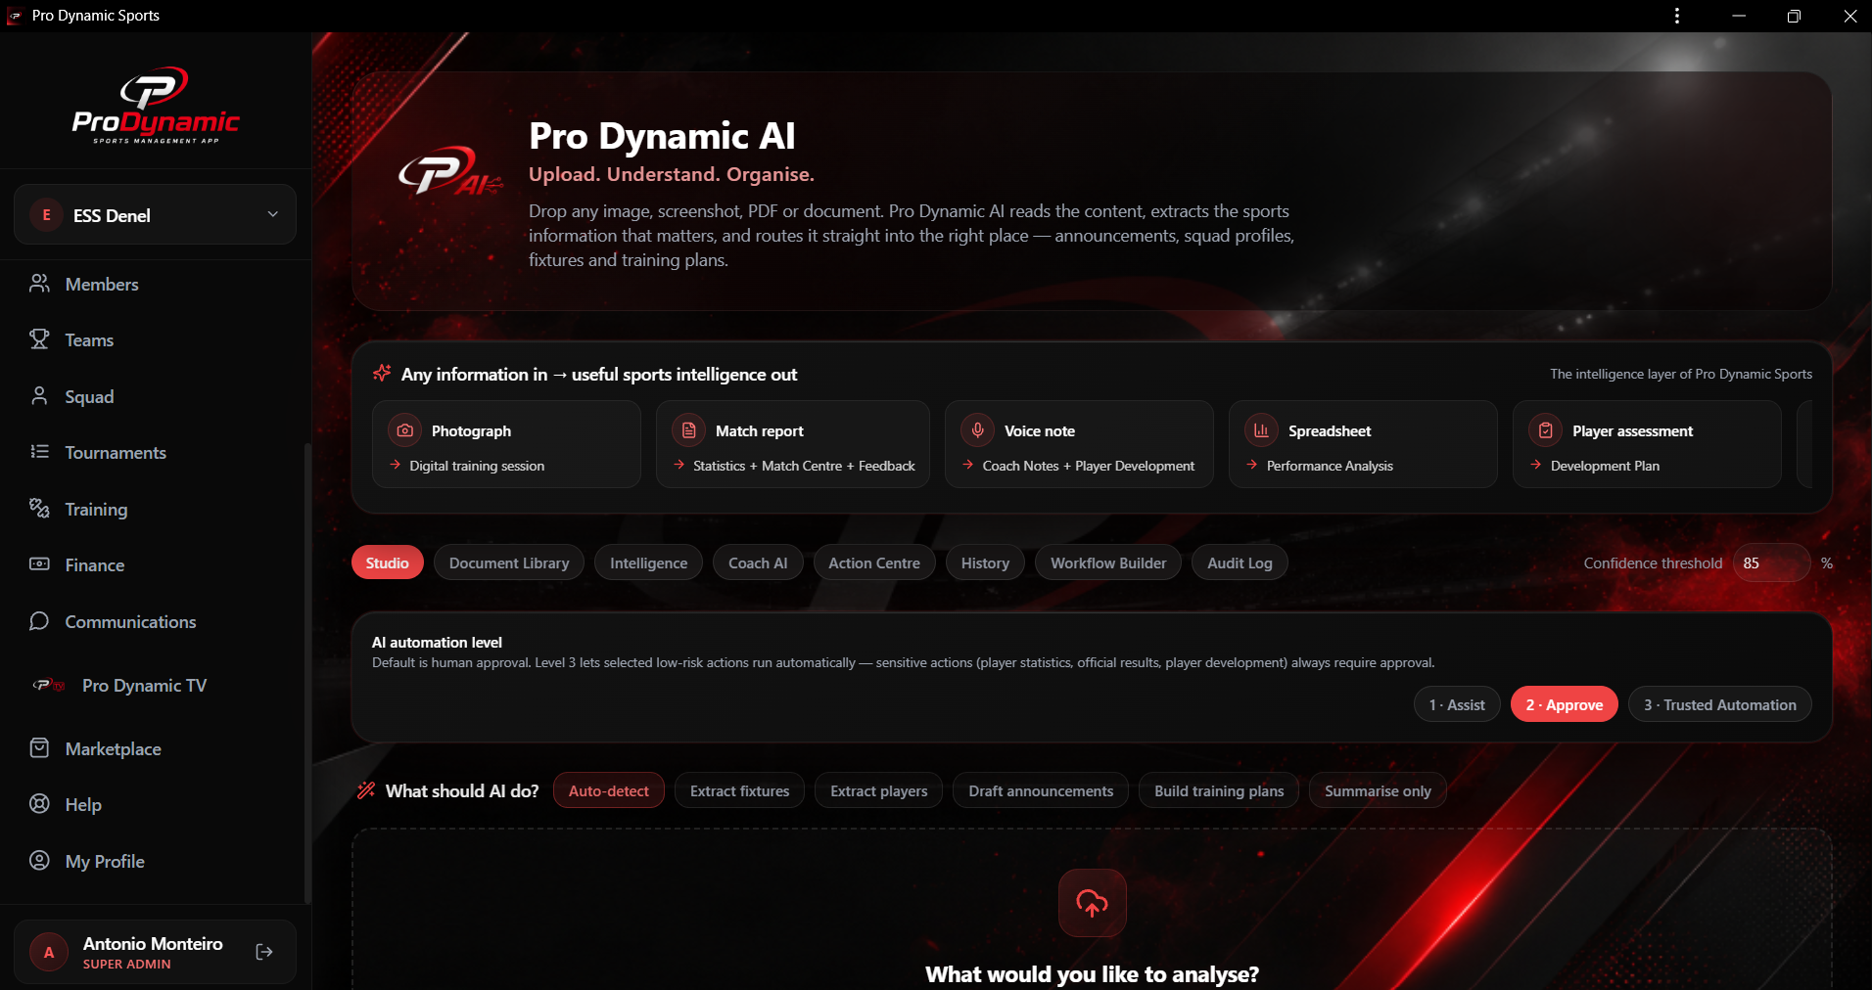The height and width of the screenshot is (990, 1872).
Task: Open the Action Centre tab
Action: coord(874,562)
